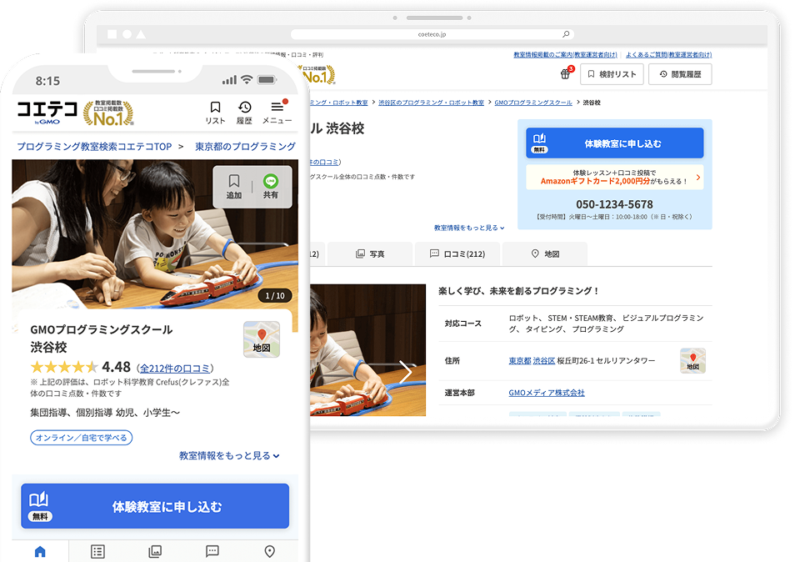795x562 pixels.
Task: Open the 検討リスト button on tablet
Action: point(612,74)
